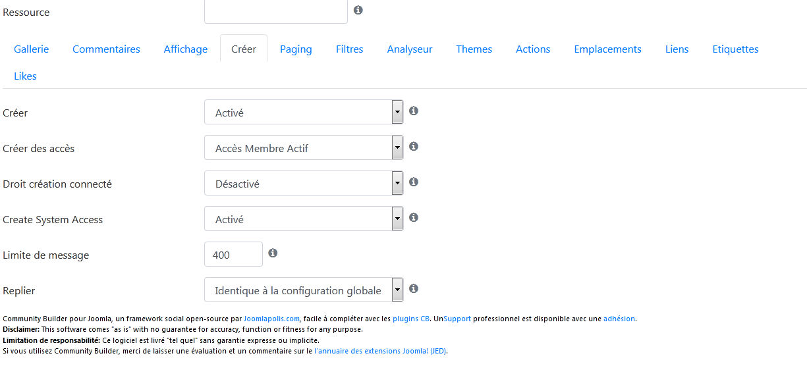Open the Accès Membre Actif dropdown
Viewport: 807px width, 366px height.
point(304,147)
